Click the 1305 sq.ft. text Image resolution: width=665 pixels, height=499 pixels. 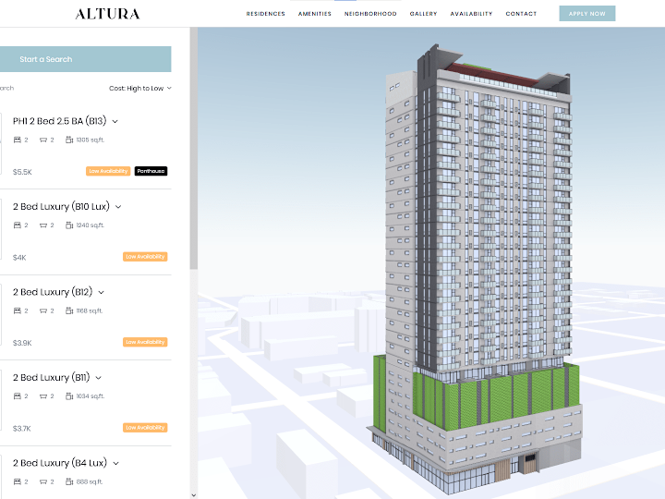coord(90,140)
